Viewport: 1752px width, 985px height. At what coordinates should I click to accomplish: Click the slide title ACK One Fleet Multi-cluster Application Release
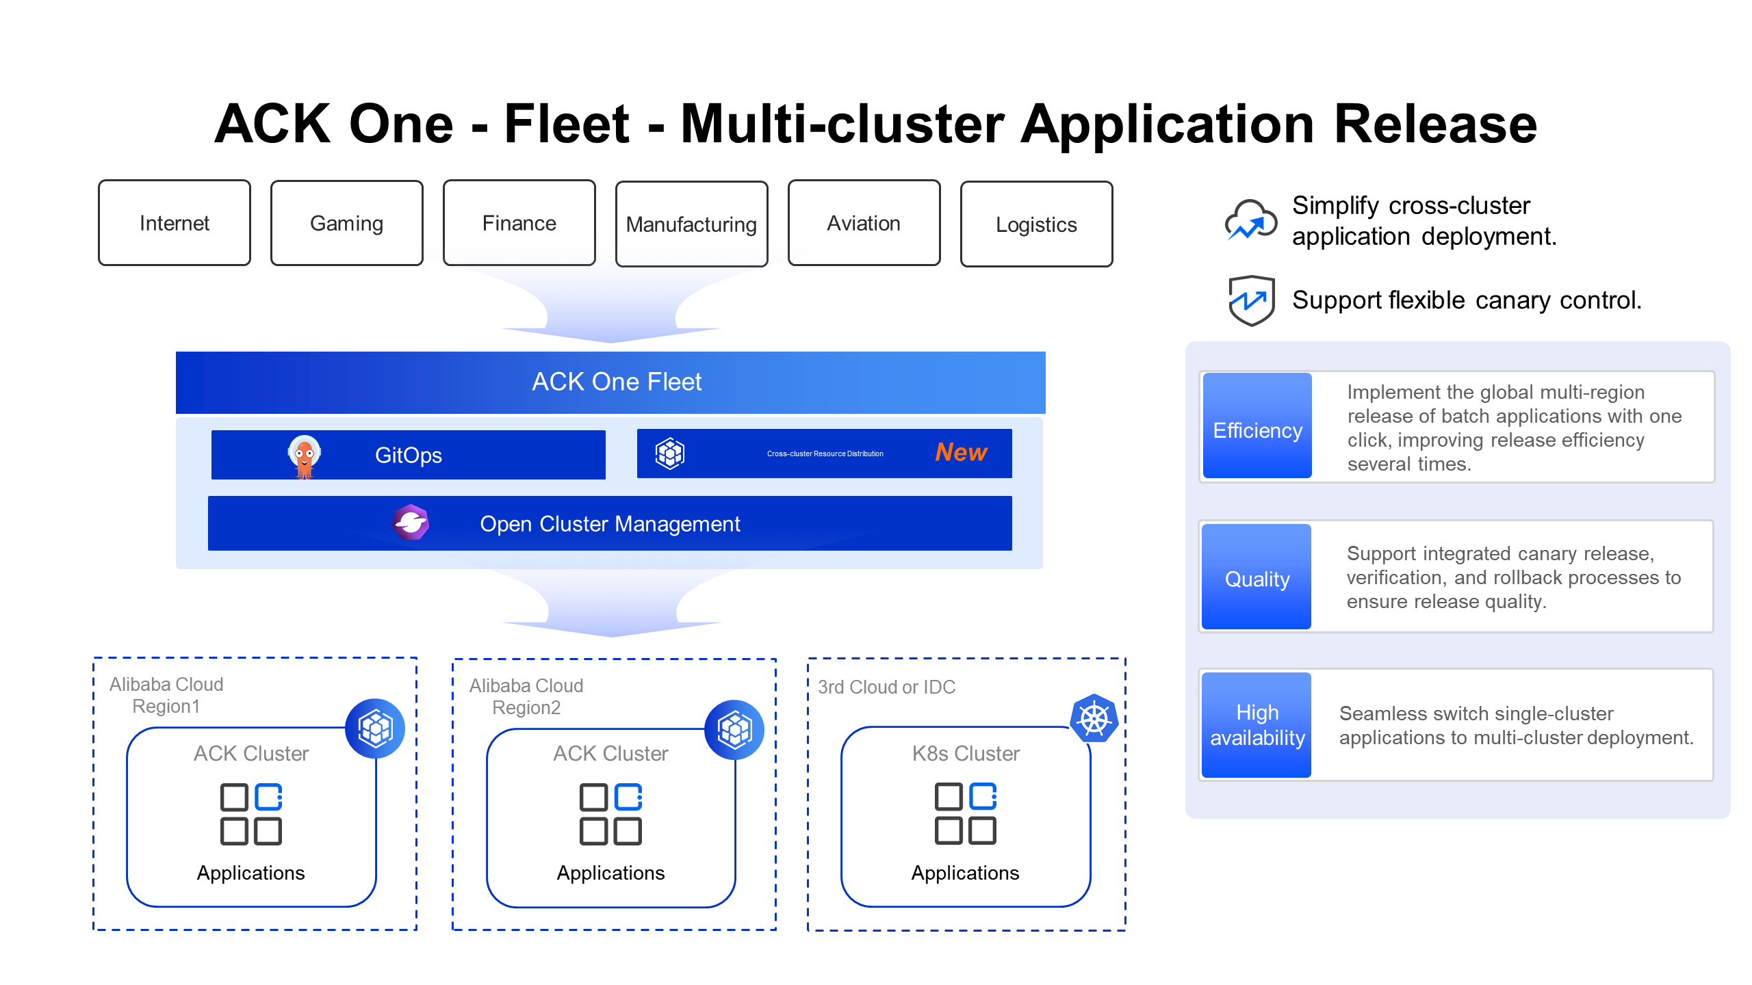click(875, 124)
